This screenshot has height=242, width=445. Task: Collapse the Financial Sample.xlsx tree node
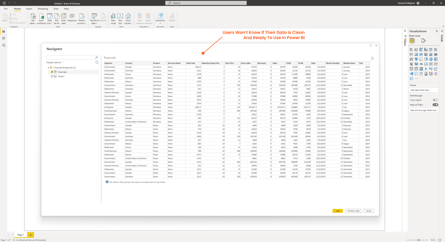pos(48,68)
